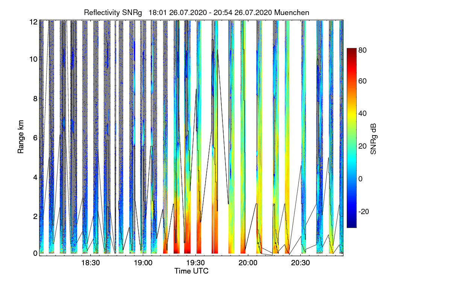
Task: Click the 'SNRg dB' colorbar label
Action: (x=374, y=138)
